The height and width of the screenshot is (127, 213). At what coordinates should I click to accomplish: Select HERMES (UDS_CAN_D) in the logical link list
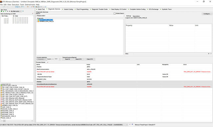tap(9, 105)
